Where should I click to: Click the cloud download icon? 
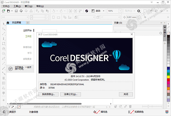(21, 11)
